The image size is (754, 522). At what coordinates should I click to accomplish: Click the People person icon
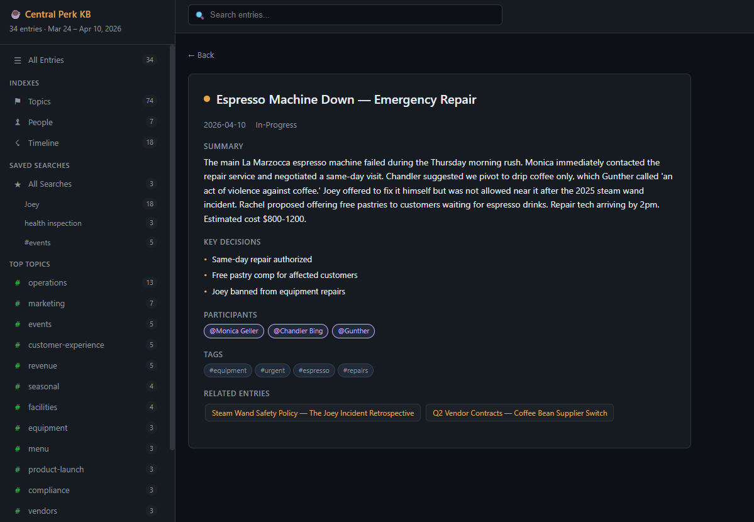coord(18,123)
